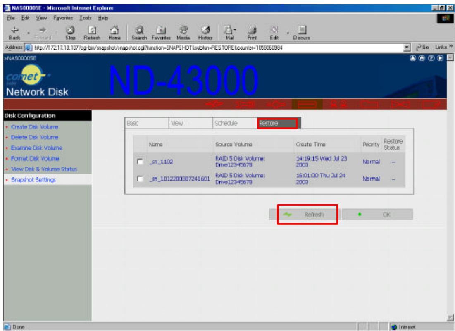Open the History toolbar icon
Image resolution: width=455 pixels, height=331 pixels.
coord(205,33)
